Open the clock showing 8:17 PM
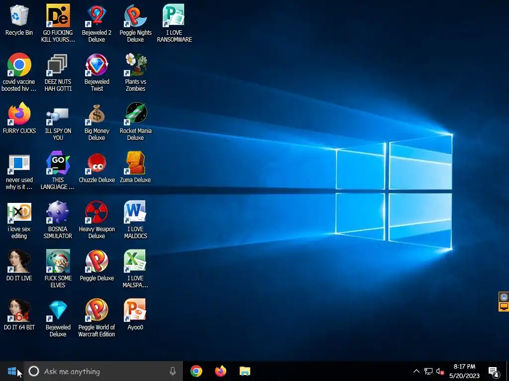Image resolution: width=509 pixels, height=381 pixels. click(x=465, y=371)
